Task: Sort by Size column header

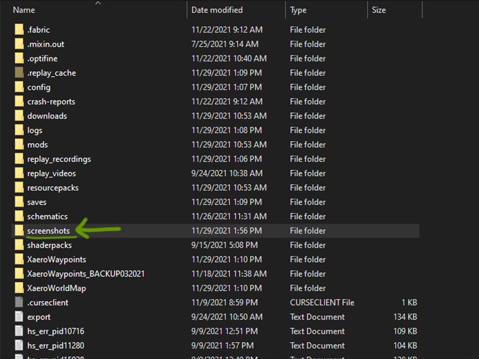Action: 378,10
